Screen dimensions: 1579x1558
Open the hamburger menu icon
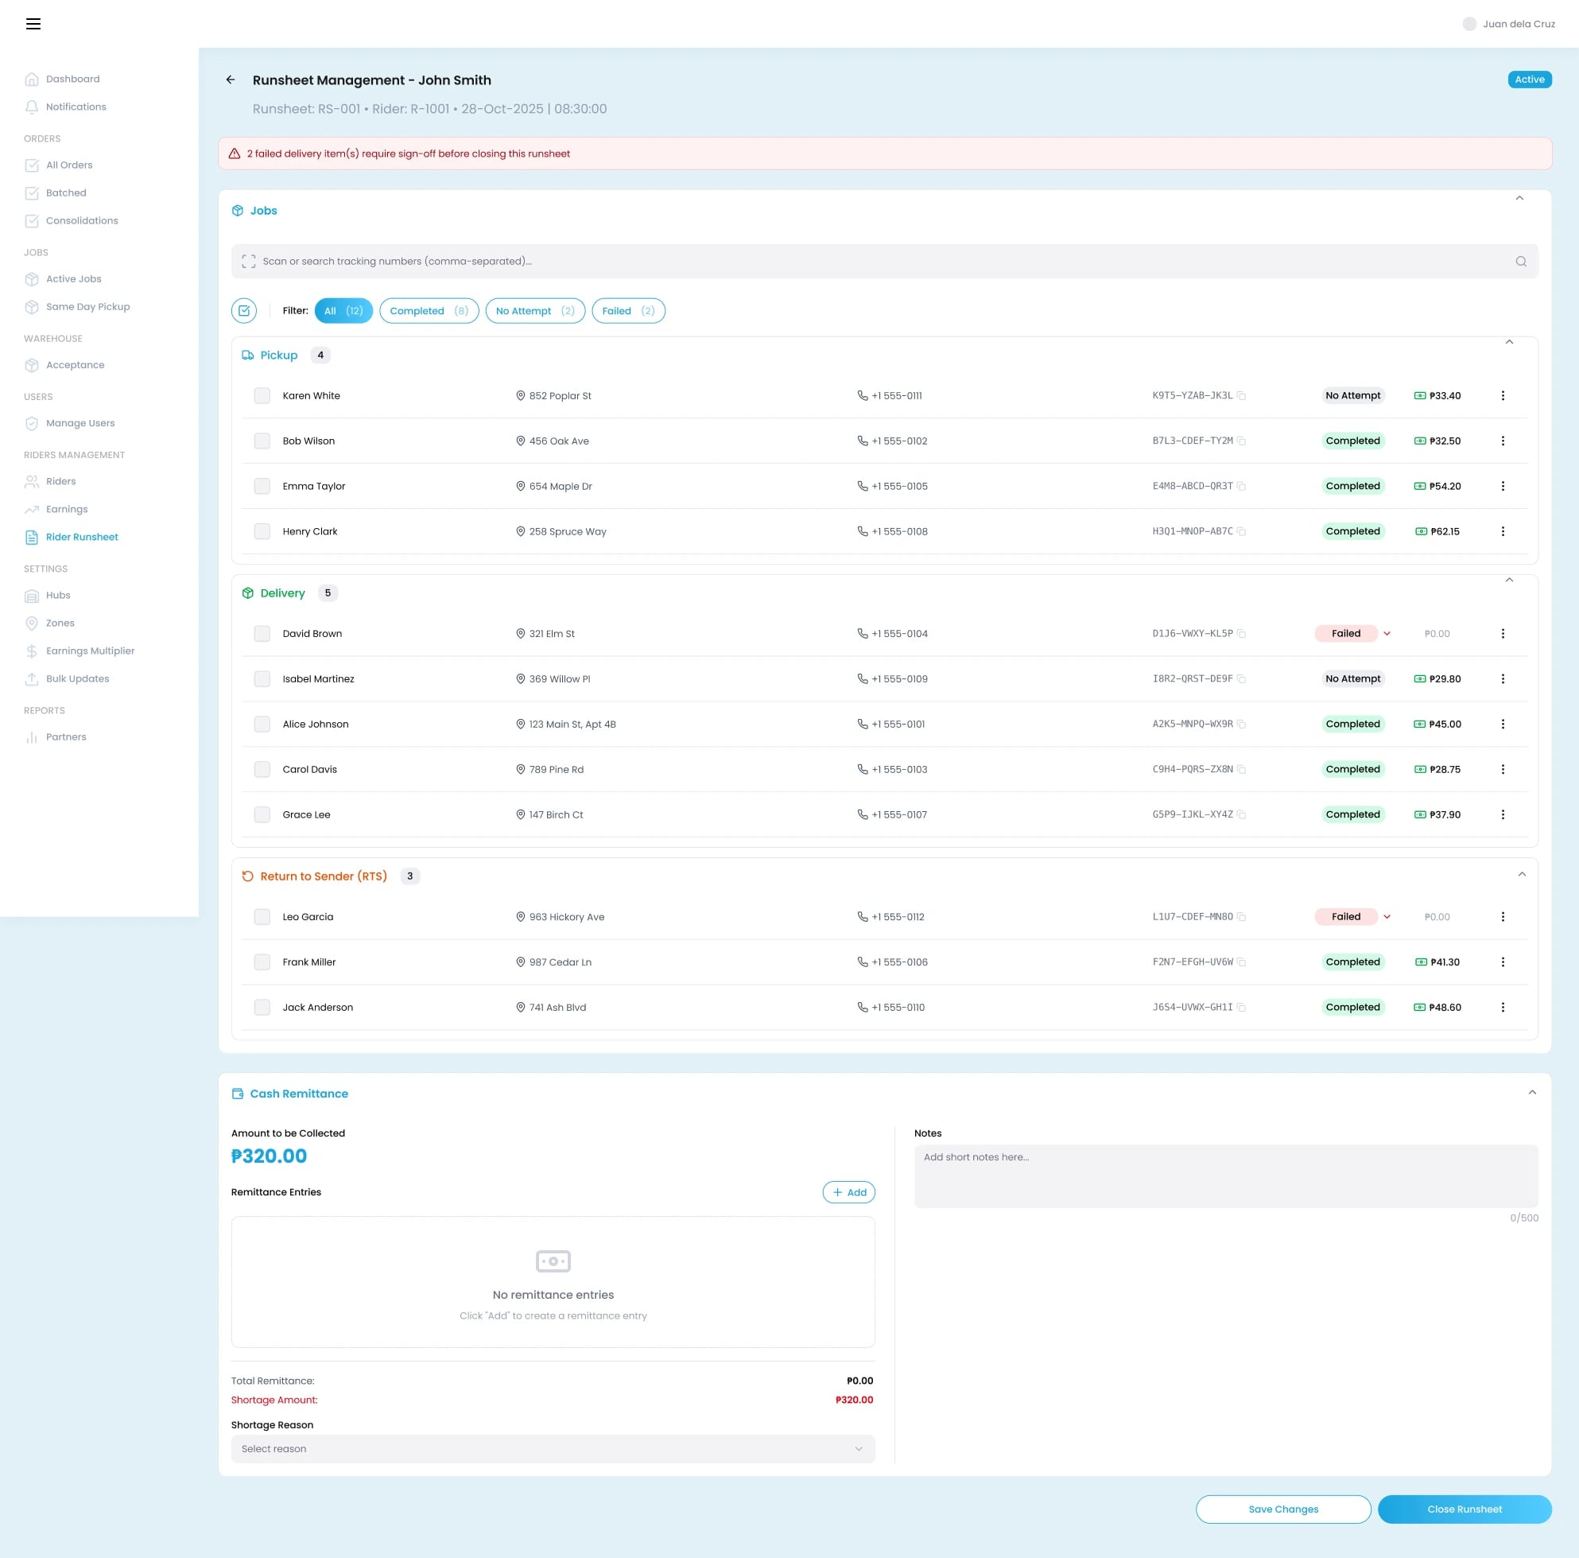pos(33,24)
